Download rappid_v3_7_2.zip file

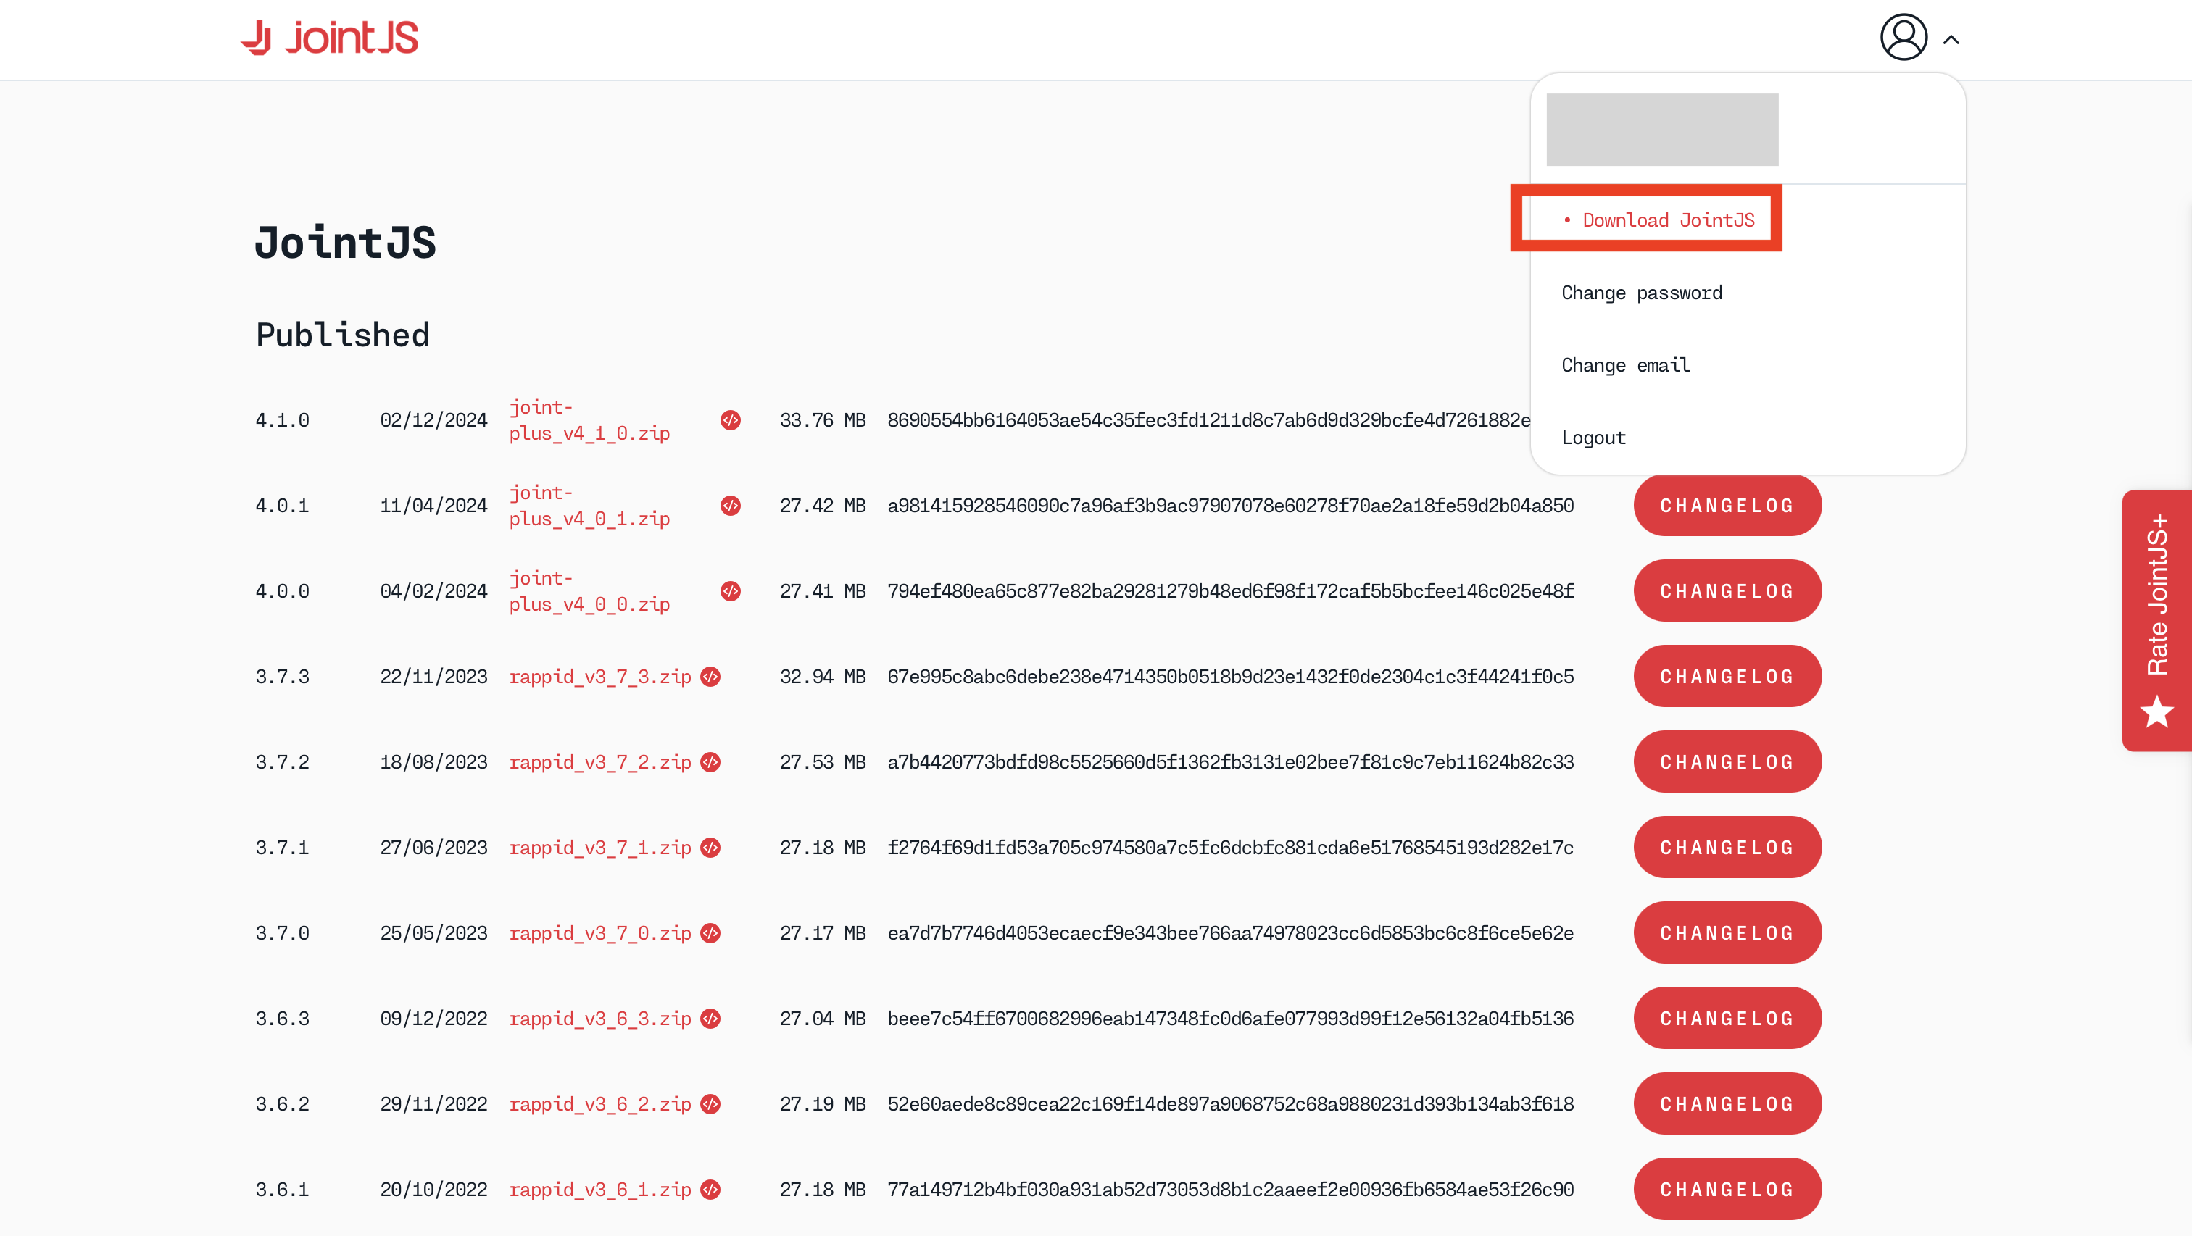click(600, 762)
